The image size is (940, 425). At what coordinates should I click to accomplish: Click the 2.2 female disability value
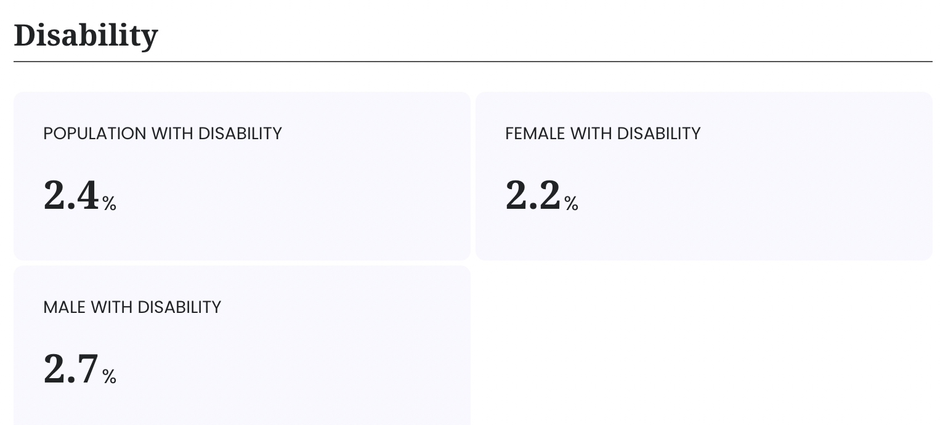coord(533,195)
